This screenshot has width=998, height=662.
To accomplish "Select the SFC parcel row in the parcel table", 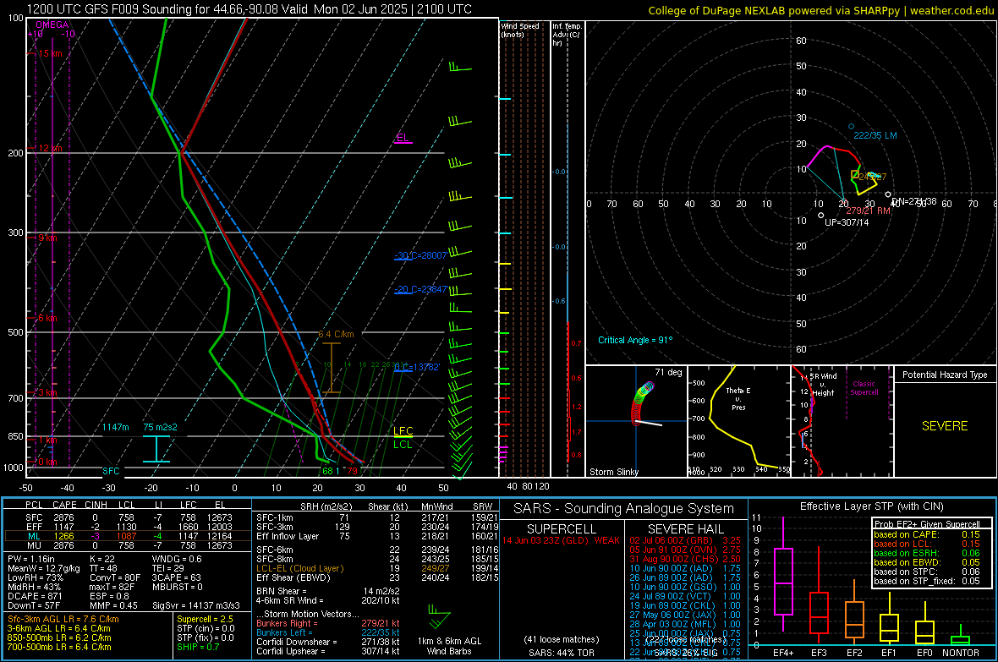I will click(x=128, y=517).
